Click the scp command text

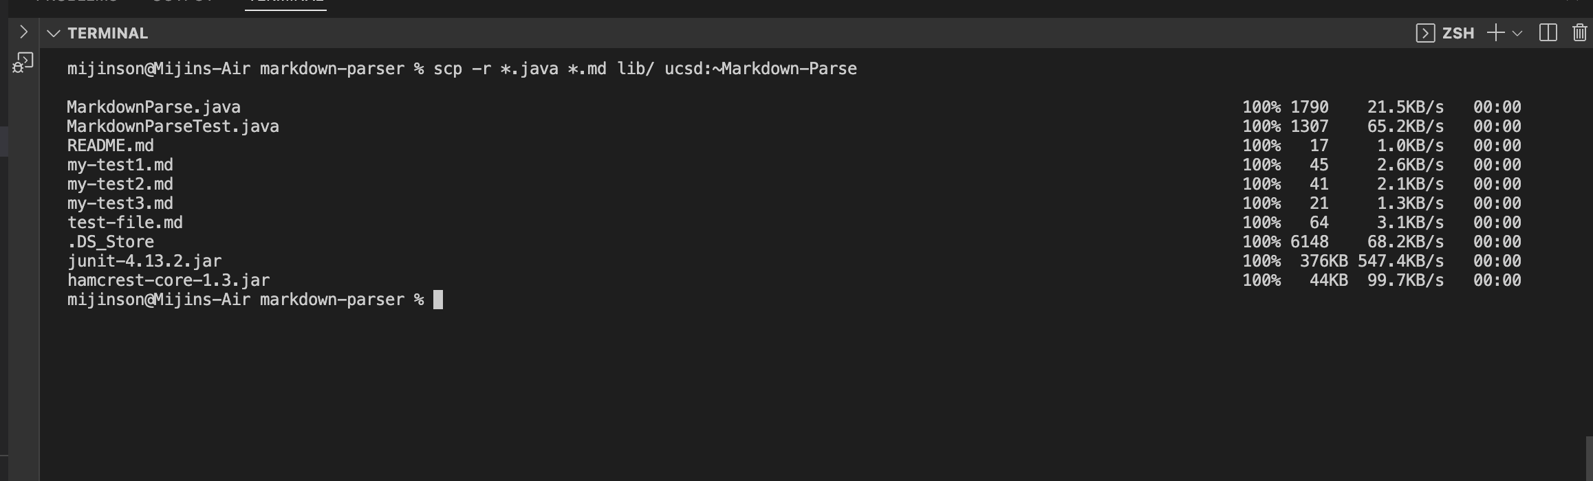645,69
